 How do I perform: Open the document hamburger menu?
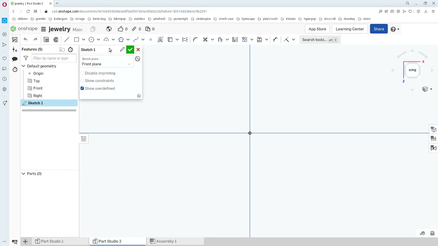(x=43, y=29)
